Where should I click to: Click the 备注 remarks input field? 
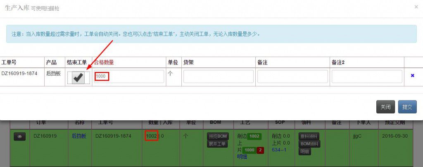tap(292, 76)
